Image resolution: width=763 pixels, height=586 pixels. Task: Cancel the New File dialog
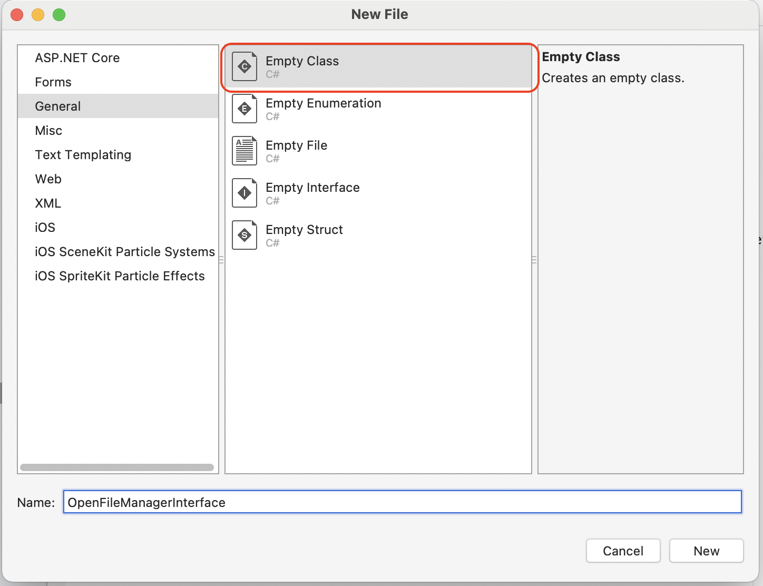[x=623, y=551]
